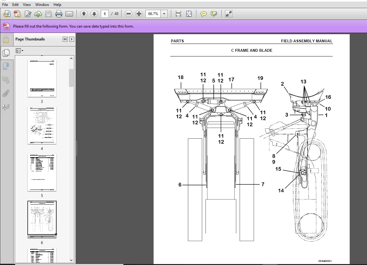The height and width of the screenshot is (265, 367).
Task: Open the File menu
Action: click(x=5, y=4)
